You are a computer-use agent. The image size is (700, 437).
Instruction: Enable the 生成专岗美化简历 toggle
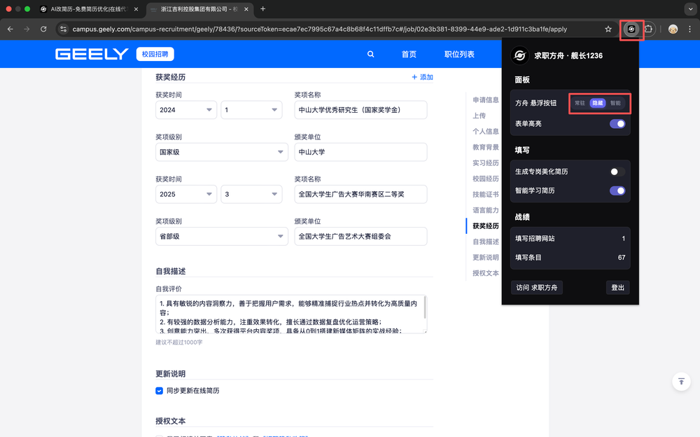click(x=617, y=172)
